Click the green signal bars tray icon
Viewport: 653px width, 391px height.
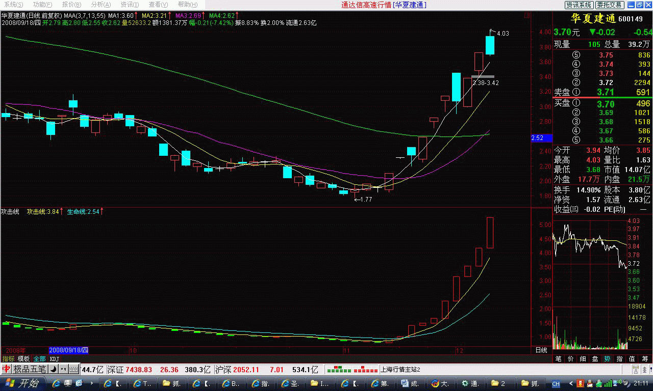coord(608,384)
